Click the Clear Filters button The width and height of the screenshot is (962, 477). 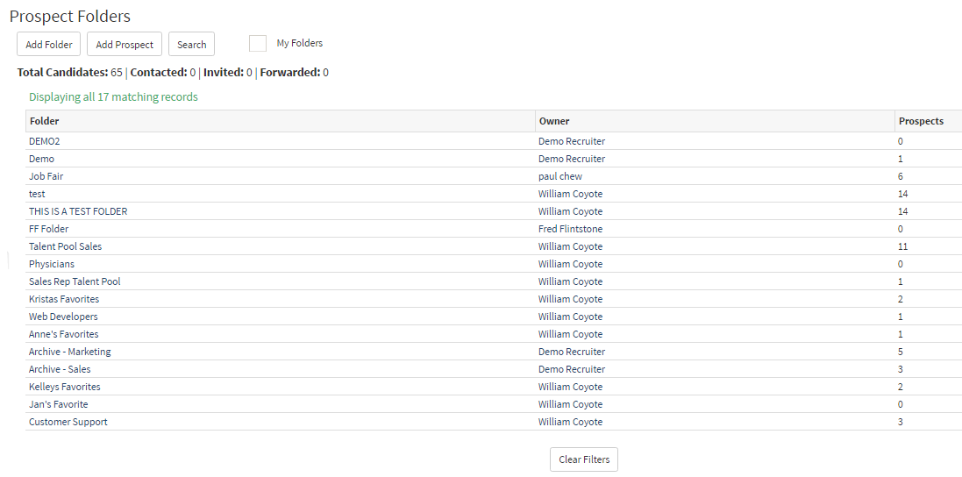tap(583, 459)
